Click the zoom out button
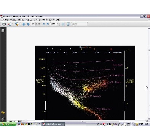The height and width of the screenshot is (140, 150). [x=44, y=24]
